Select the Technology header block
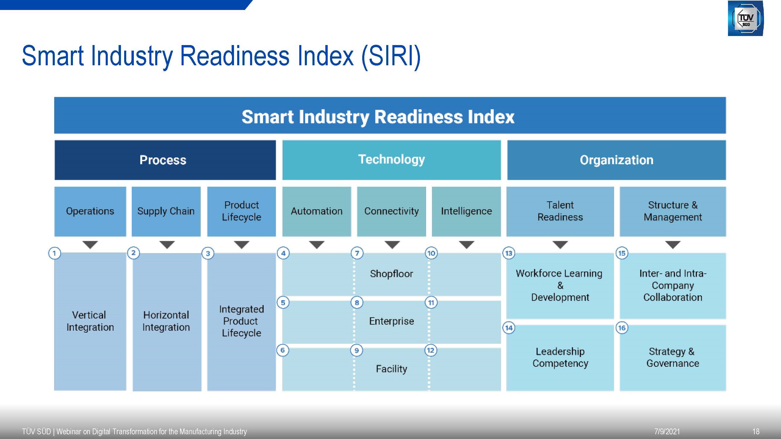The width and height of the screenshot is (781, 439). tap(392, 160)
